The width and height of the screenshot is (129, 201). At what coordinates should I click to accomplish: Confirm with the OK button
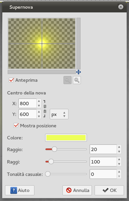point(109,190)
